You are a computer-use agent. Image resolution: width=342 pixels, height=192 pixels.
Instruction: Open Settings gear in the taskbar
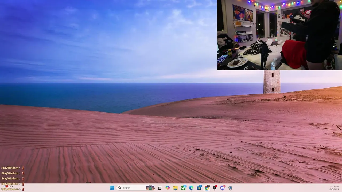(230, 188)
